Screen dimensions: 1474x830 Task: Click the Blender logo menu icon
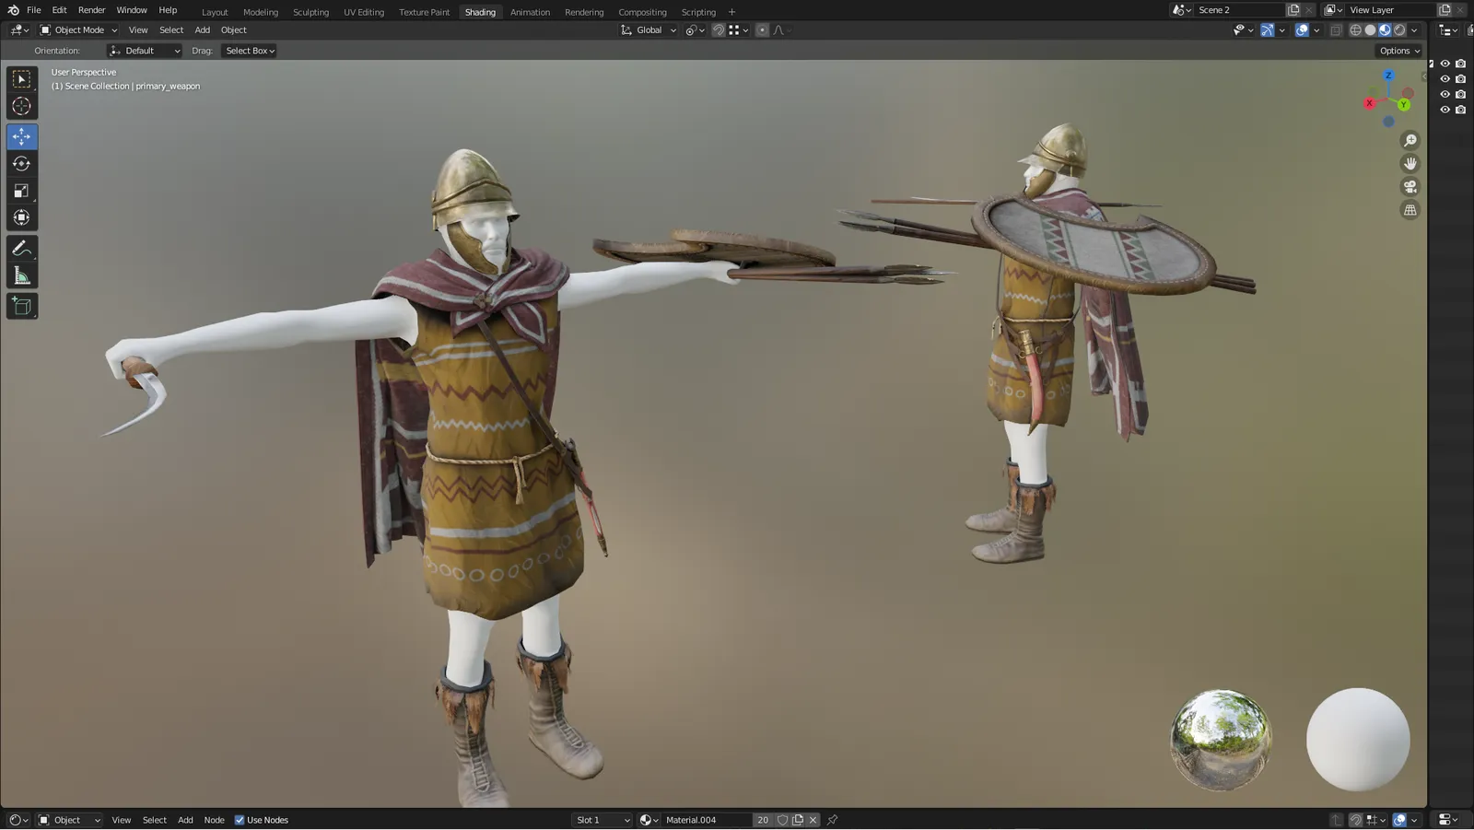13,10
